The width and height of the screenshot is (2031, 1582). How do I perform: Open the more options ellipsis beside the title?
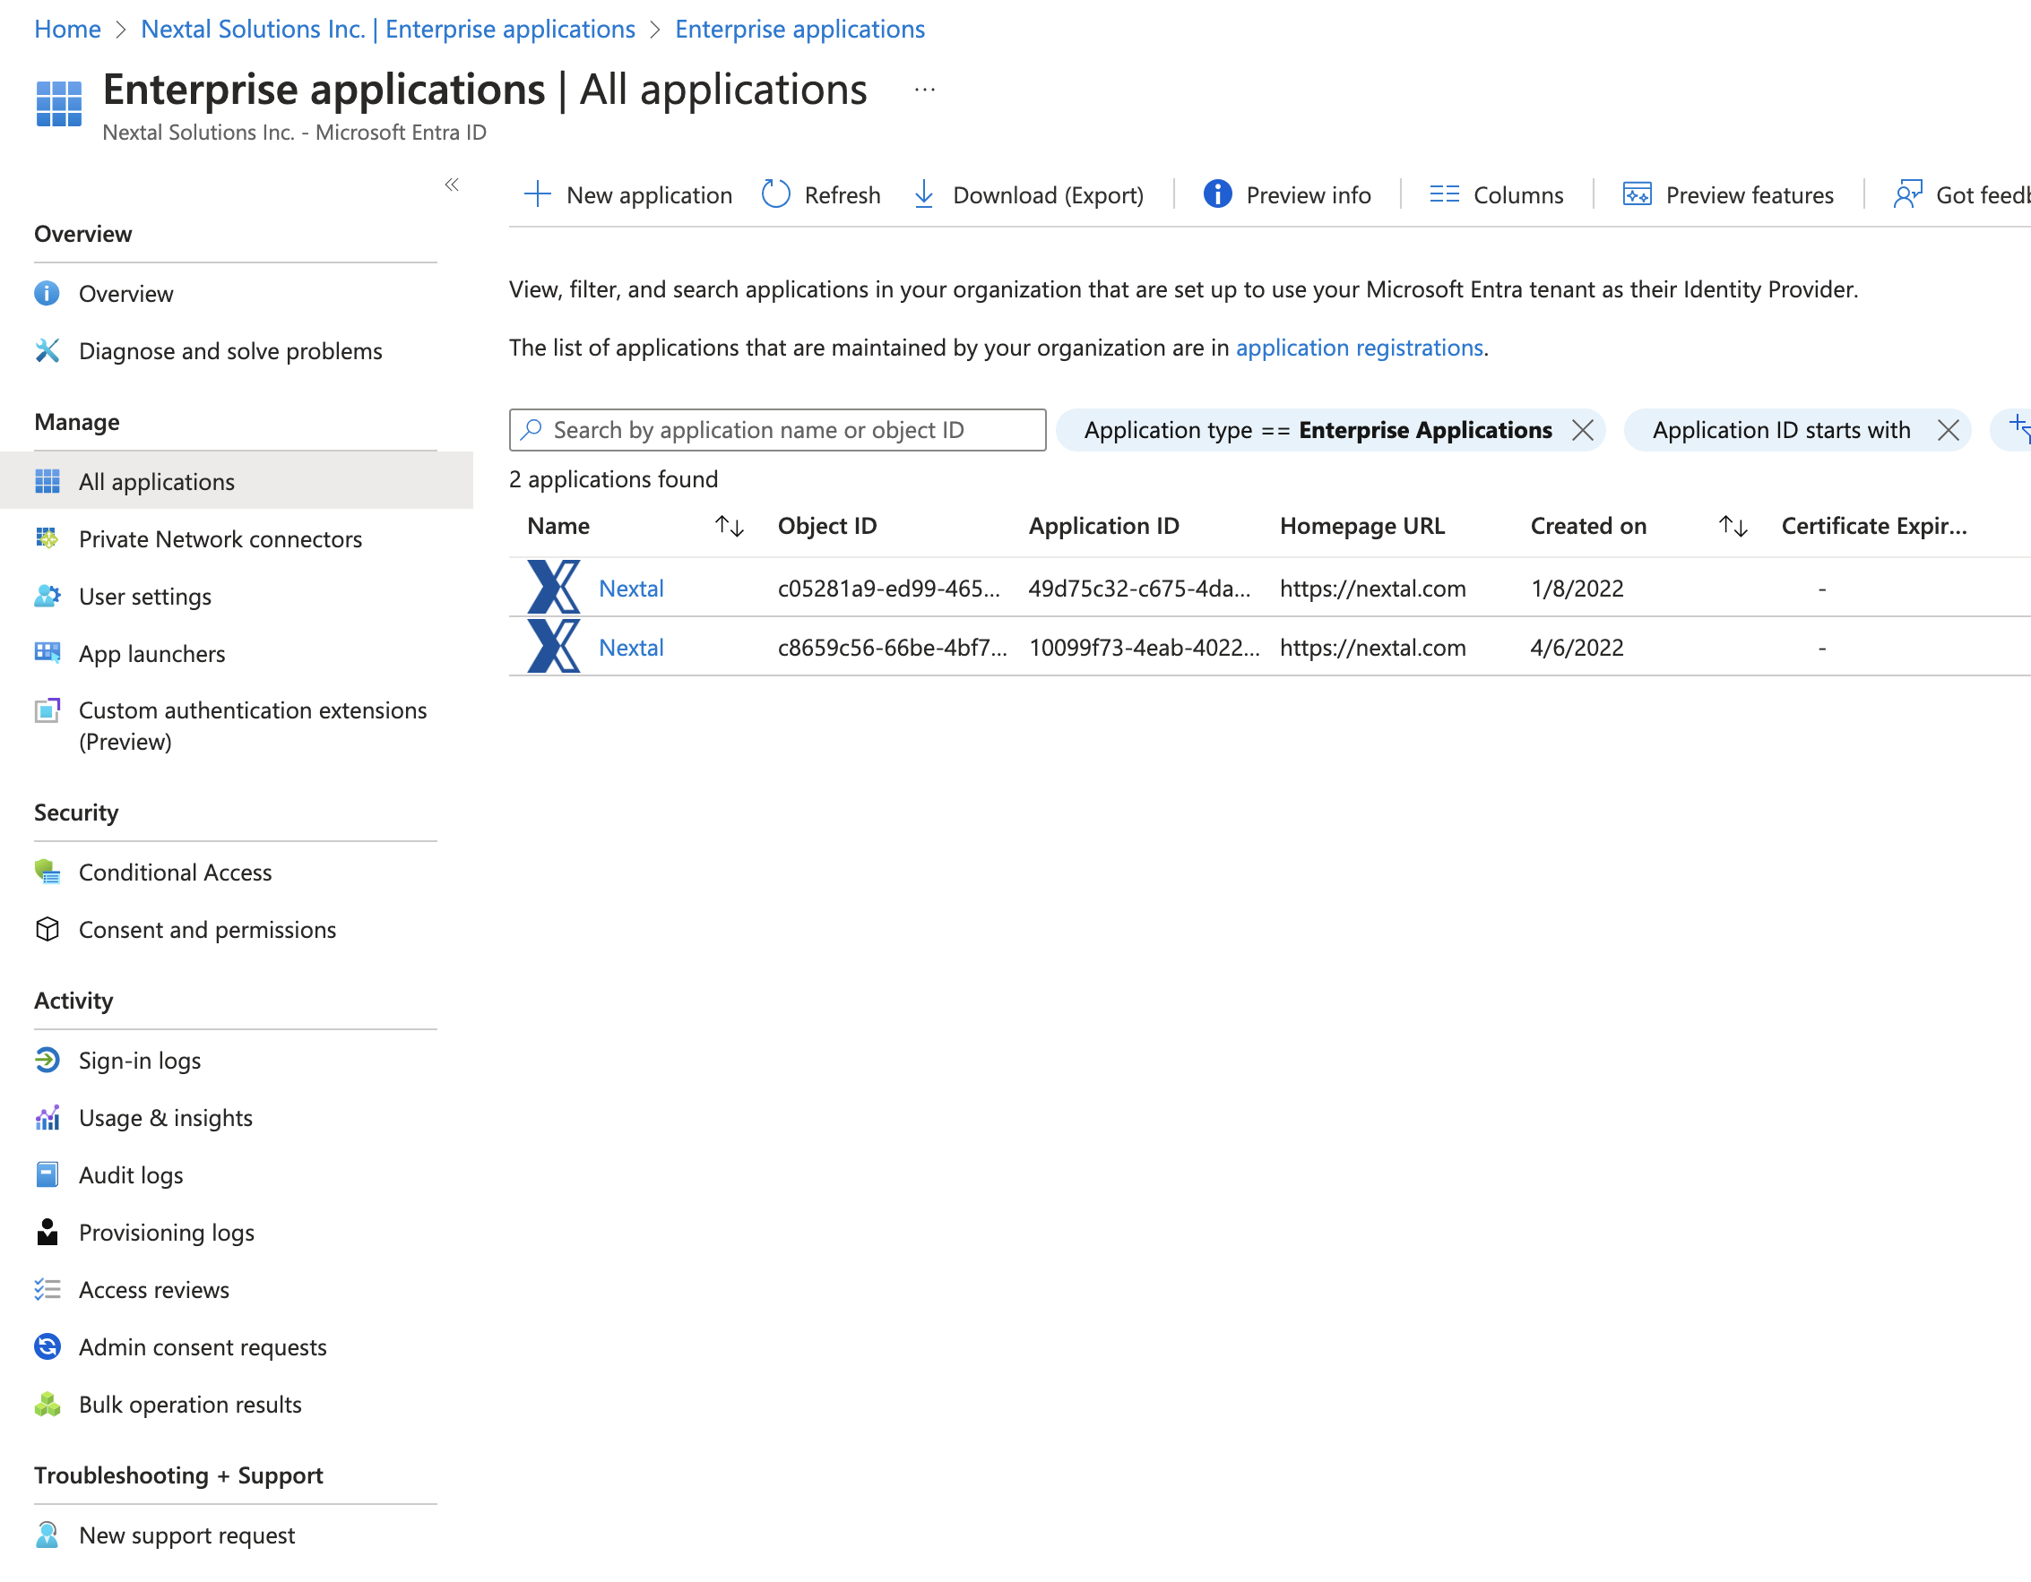point(924,90)
